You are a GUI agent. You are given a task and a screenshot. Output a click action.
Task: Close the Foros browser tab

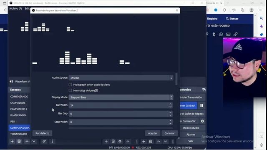(x=222, y=3)
